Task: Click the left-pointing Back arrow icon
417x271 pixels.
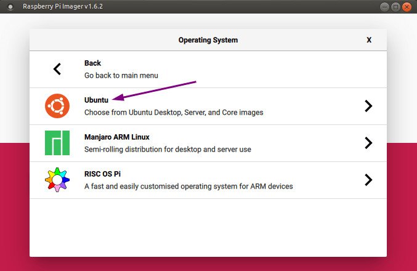Action: pyautogui.click(x=57, y=69)
